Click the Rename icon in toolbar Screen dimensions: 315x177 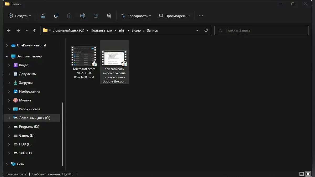82,16
